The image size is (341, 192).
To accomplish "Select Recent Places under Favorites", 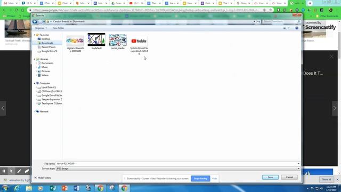I will 48,47.
